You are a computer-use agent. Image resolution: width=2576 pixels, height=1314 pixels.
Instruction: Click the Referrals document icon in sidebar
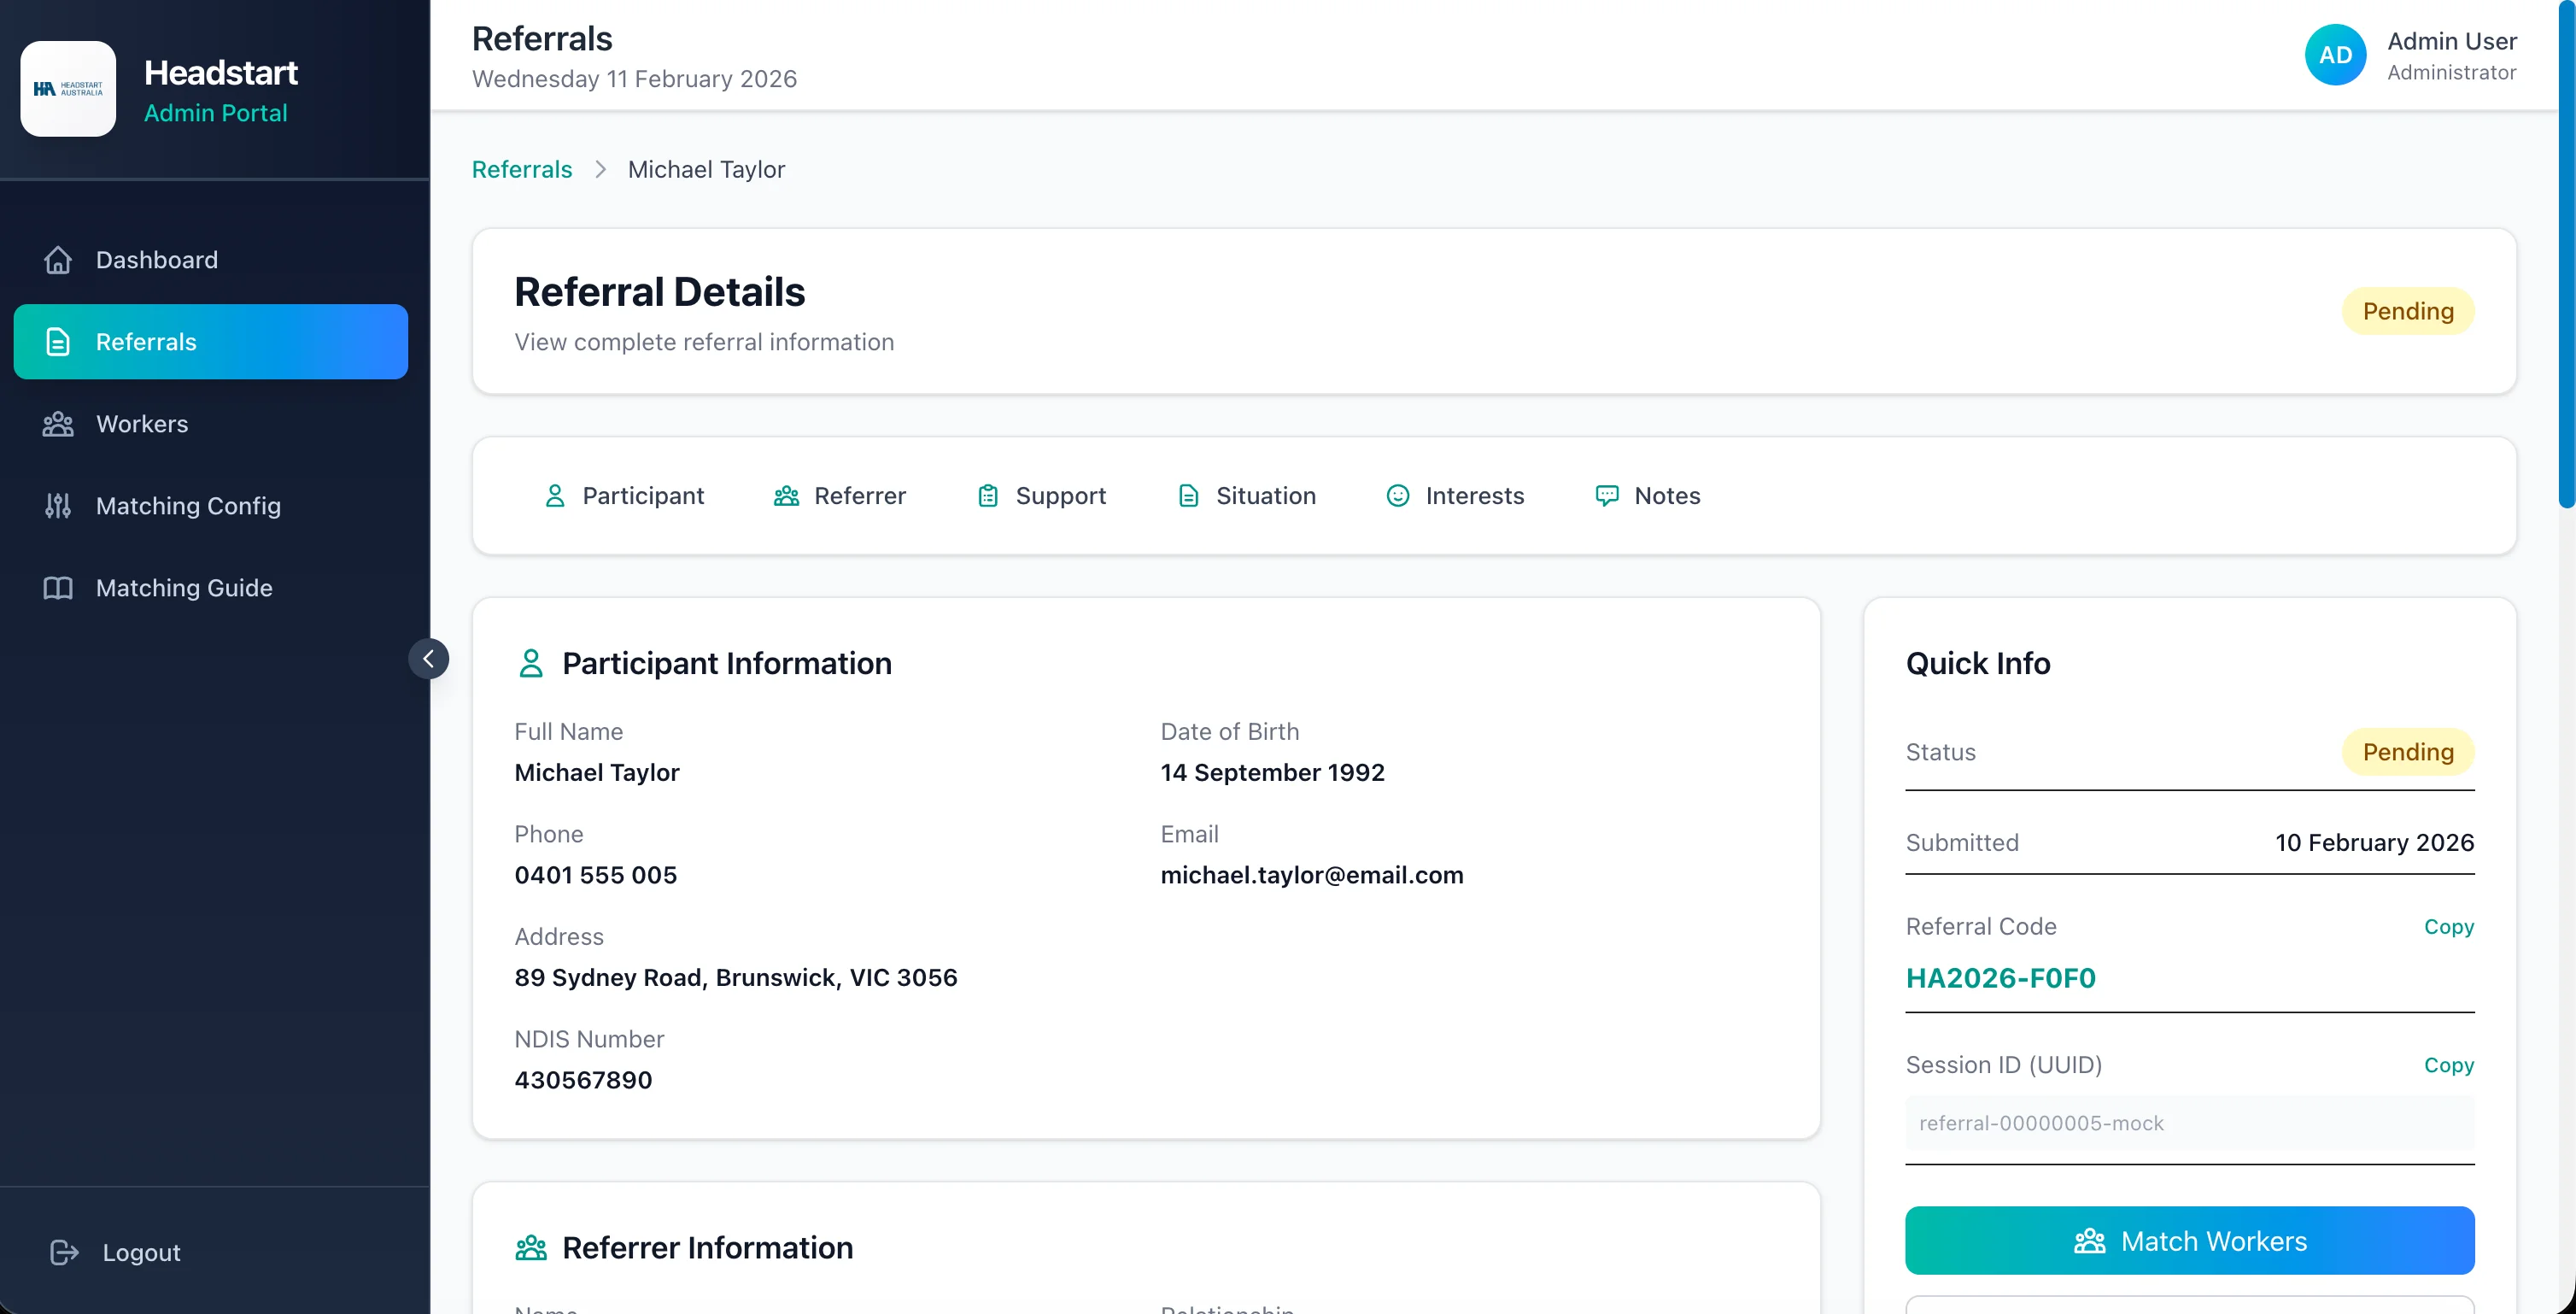[x=58, y=342]
